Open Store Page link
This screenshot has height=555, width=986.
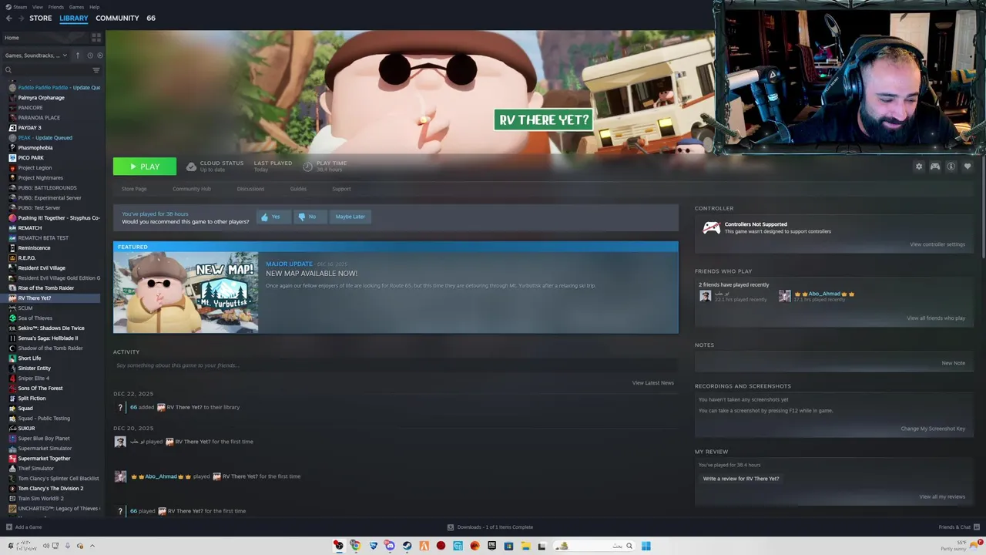coord(134,189)
